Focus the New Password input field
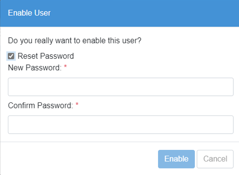The image size is (239, 175). 120,87
